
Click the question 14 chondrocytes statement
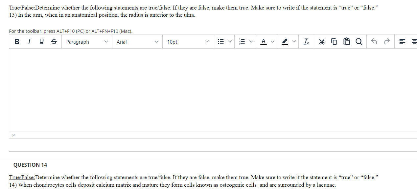(173, 185)
